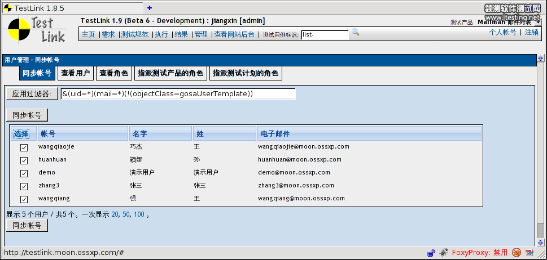Image resolution: width=547 pixels, height=260 pixels.
Task: Open 结果 in the navigation bar
Action: tap(181, 34)
